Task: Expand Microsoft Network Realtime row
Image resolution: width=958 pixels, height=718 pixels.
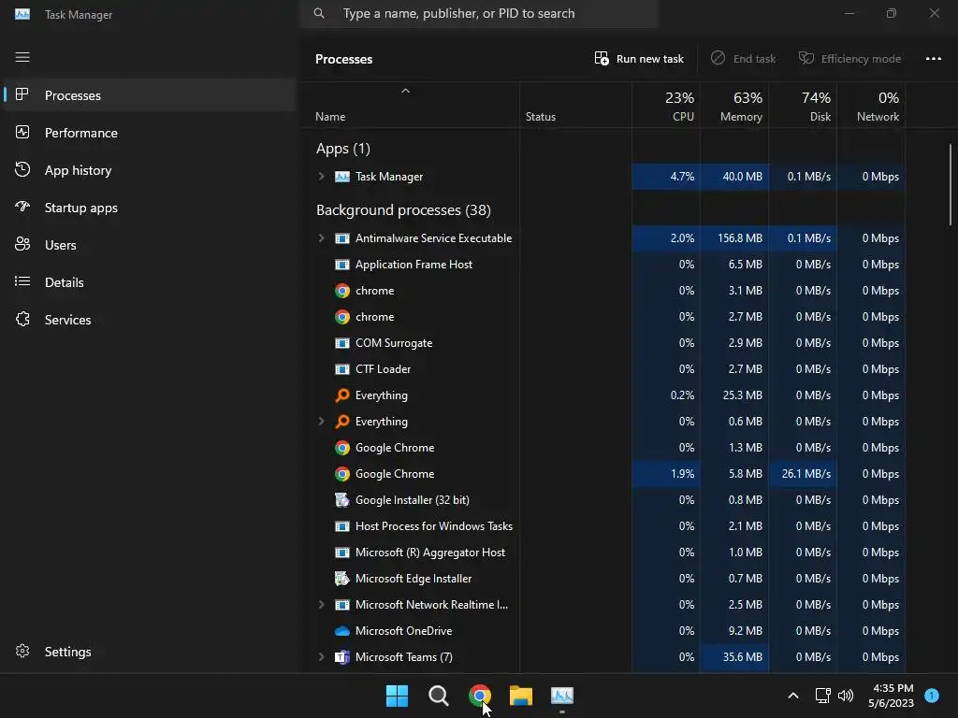Action: click(322, 605)
